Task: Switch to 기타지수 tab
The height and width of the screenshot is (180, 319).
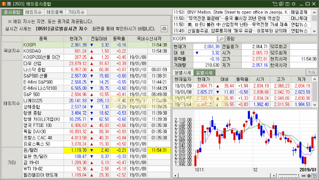Action: pyautogui.click(x=76, y=12)
